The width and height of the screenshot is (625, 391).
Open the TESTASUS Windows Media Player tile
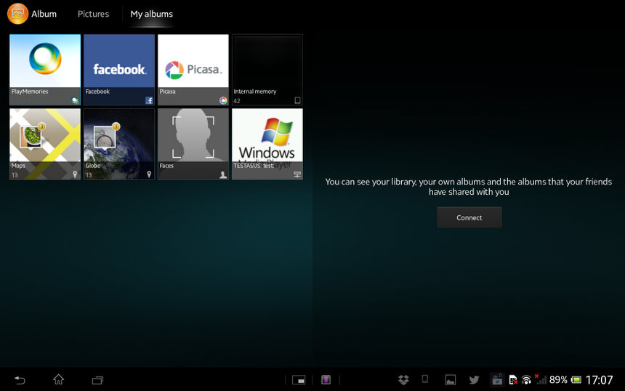coord(267,144)
